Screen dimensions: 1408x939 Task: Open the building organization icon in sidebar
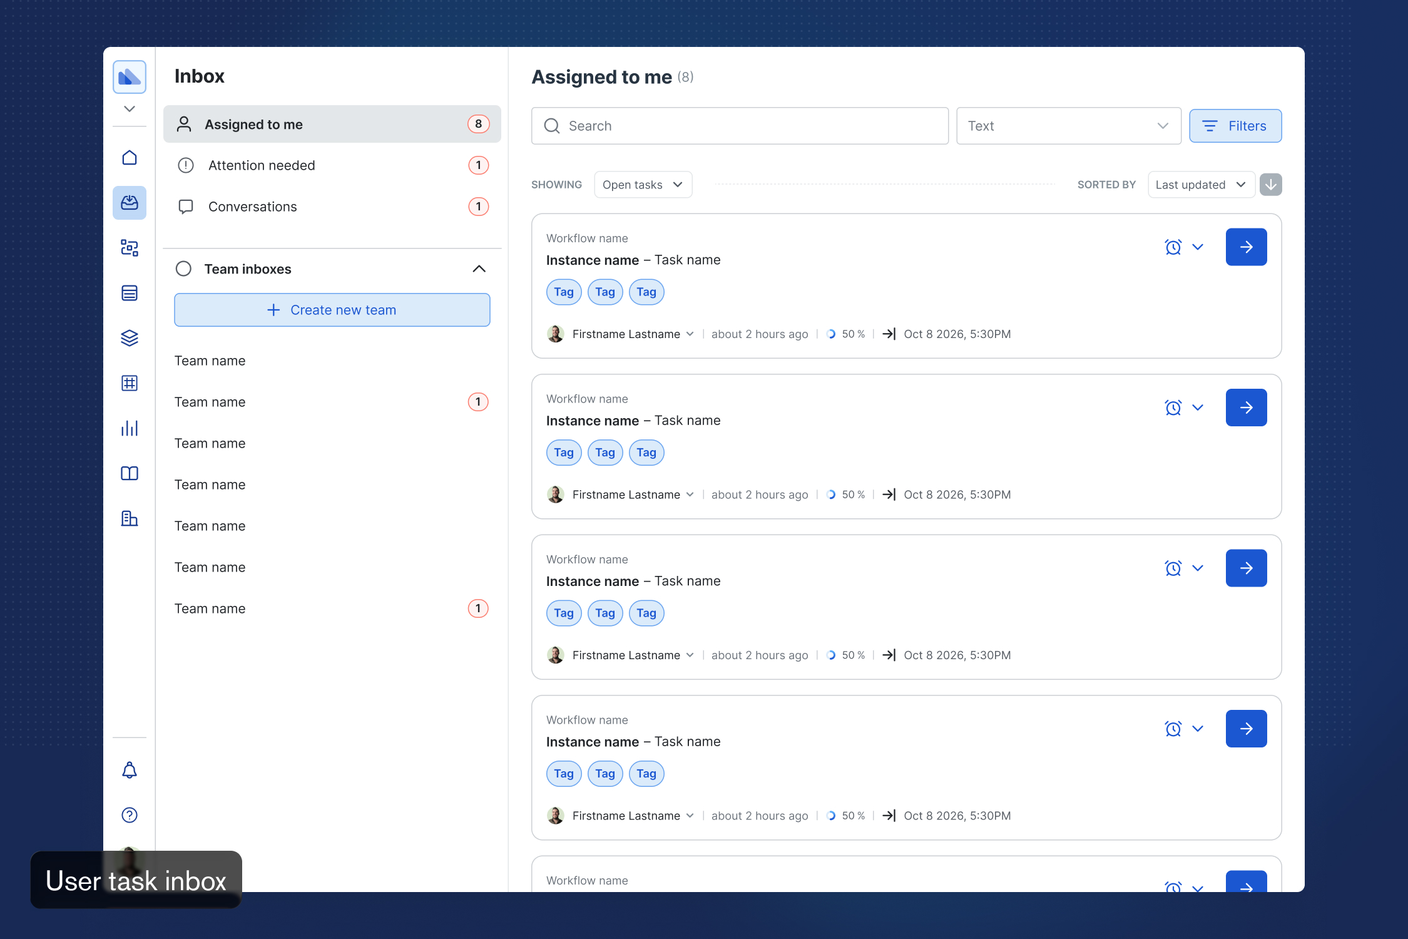pyautogui.click(x=130, y=518)
